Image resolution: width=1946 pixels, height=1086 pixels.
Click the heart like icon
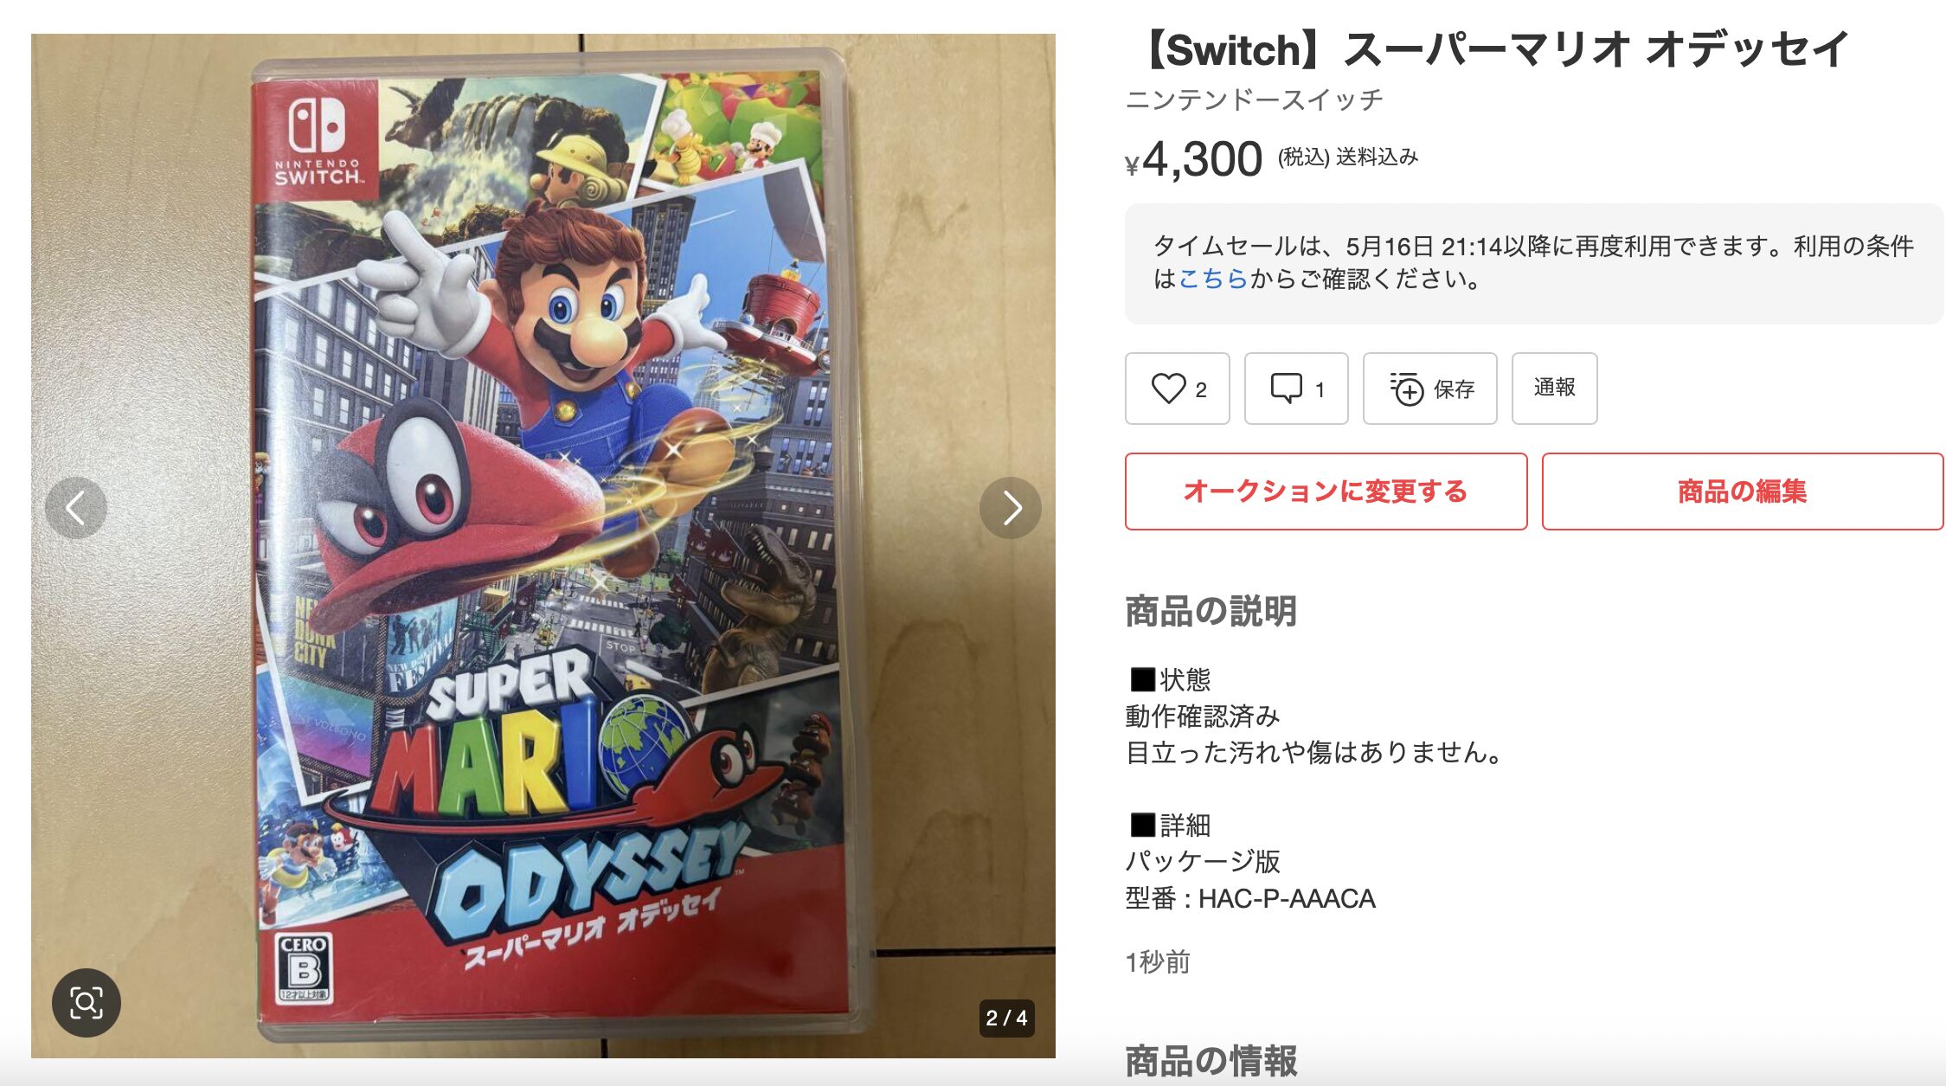tap(1168, 389)
